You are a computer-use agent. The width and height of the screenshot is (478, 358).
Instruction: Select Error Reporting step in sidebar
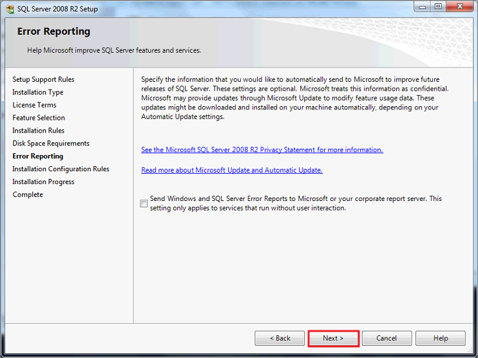click(x=38, y=156)
